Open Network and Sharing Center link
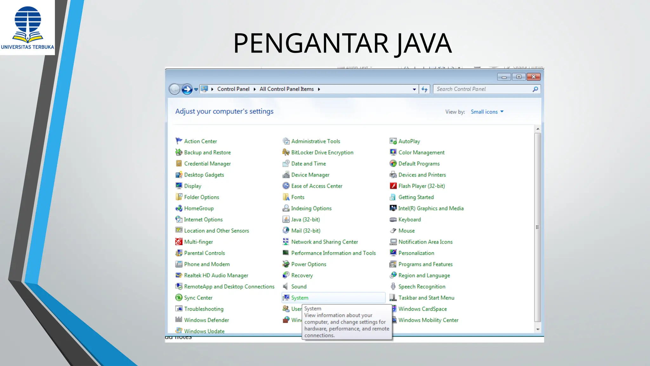Screen dimensions: 650x366 (325, 242)
